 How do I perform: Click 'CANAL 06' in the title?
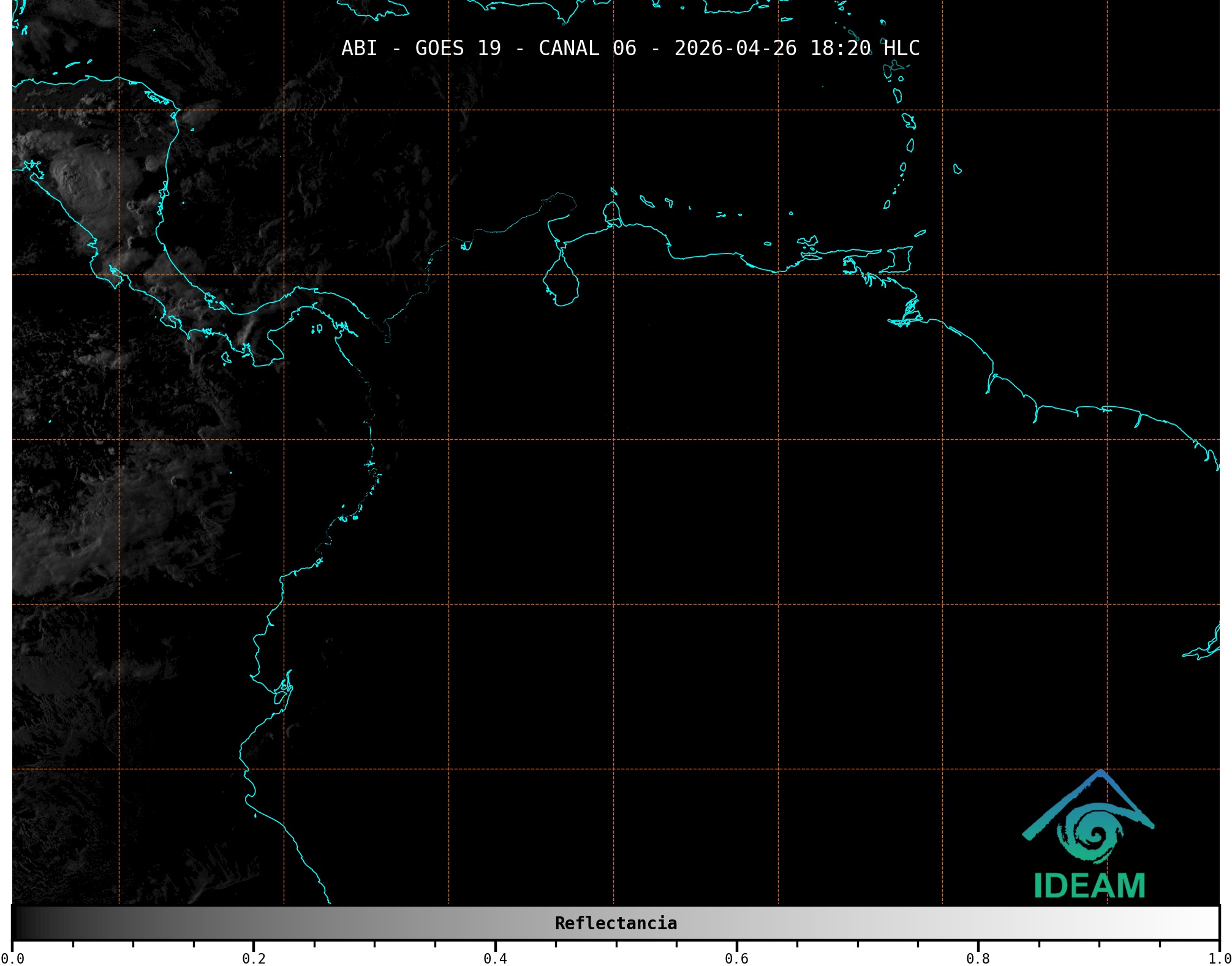pos(587,48)
